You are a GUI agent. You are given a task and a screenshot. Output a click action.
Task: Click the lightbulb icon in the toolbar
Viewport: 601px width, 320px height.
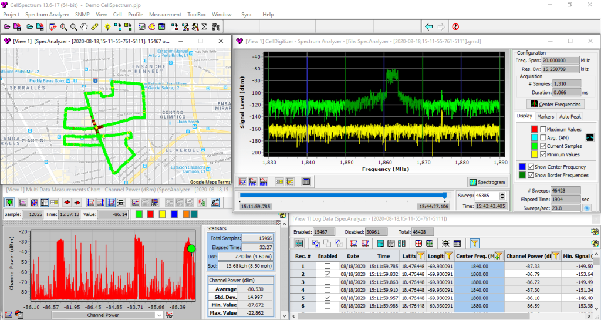(x=107, y=26)
